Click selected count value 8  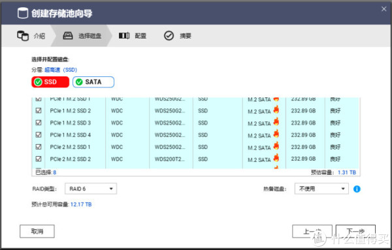click(54, 172)
